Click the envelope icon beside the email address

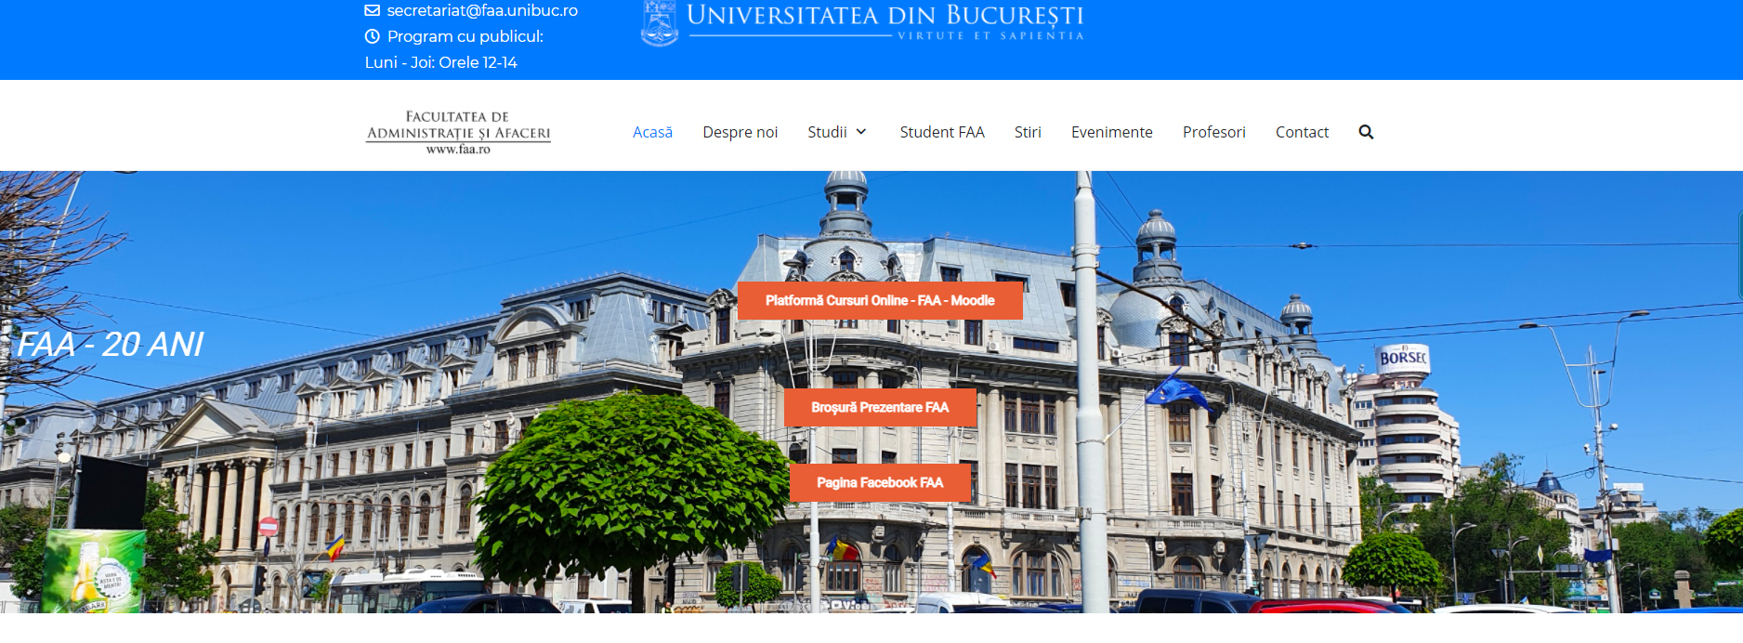372,11
